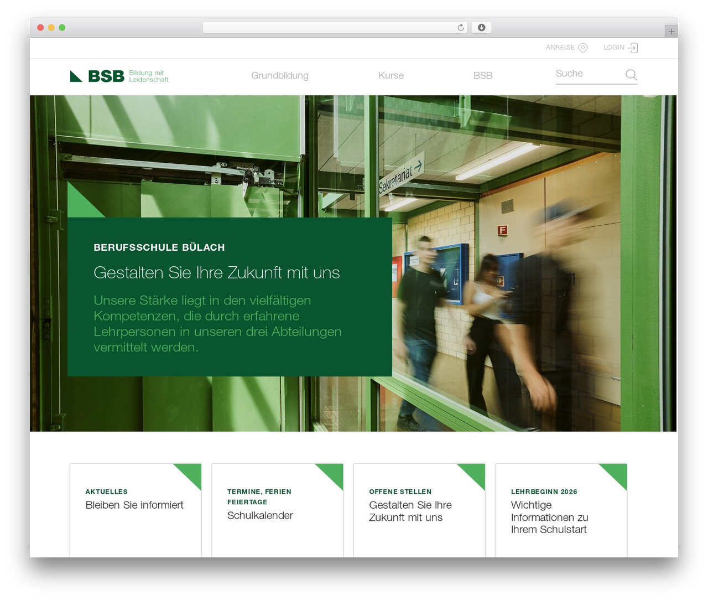Open the BSB navigation menu
This screenshot has width=708, height=600.
483,76
